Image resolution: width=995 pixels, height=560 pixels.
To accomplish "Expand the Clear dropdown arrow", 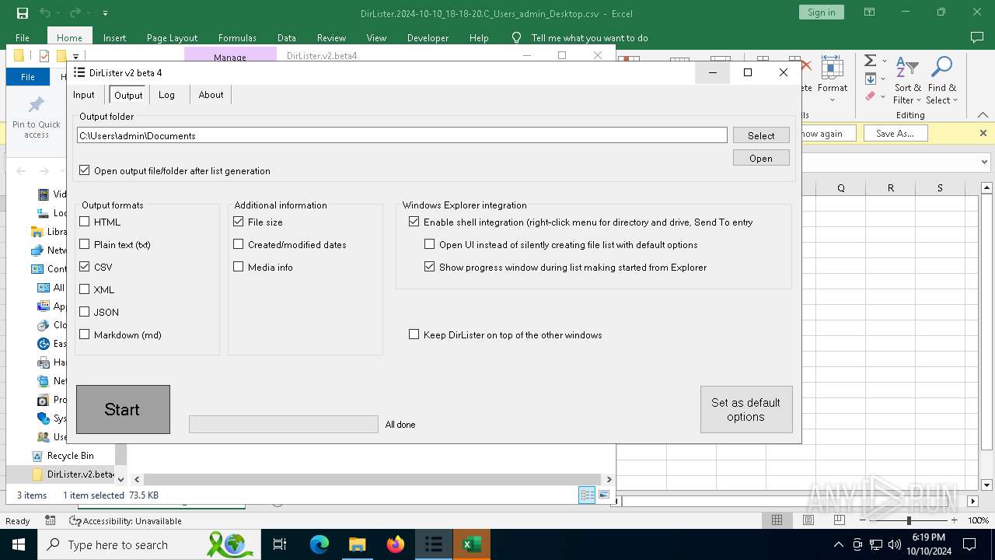I will 885,97.
